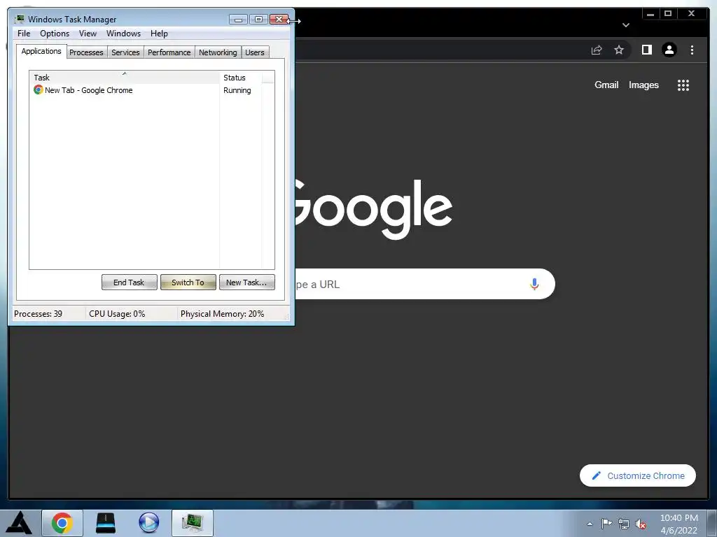Click the Customize Chrome button
This screenshot has width=717, height=537.
[x=638, y=475]
